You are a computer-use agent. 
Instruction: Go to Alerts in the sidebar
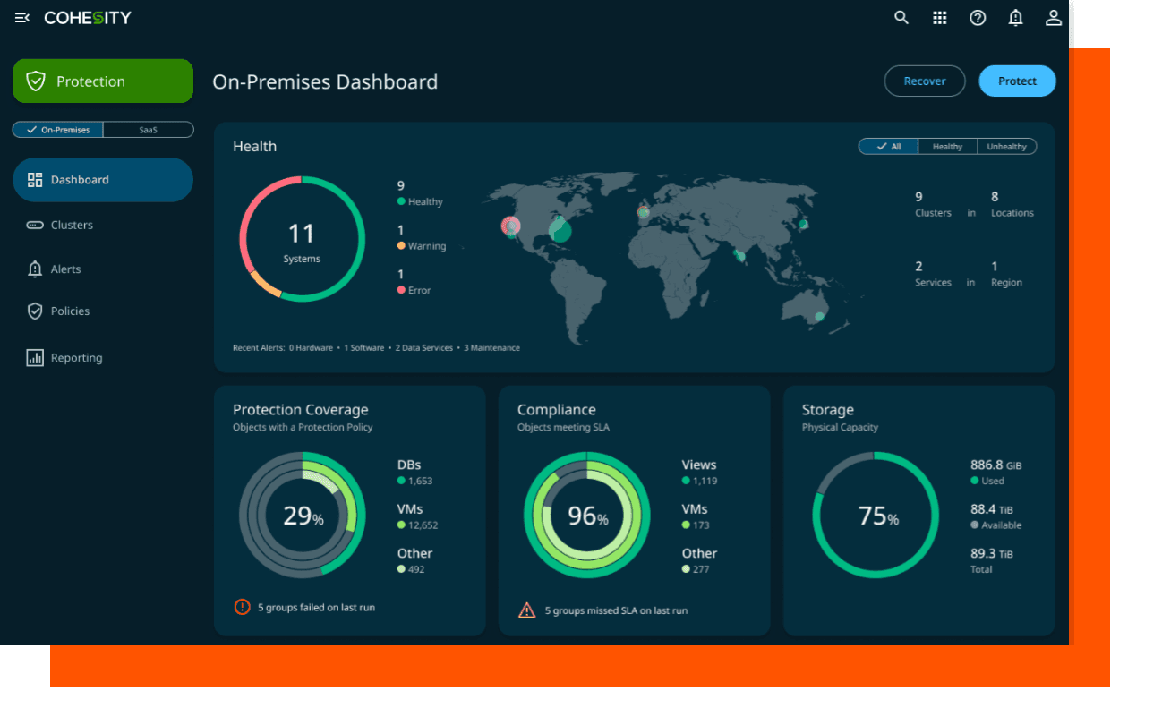[x=65, y=269]
